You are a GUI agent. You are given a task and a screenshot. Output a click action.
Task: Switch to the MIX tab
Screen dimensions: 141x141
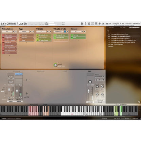point(90,71)
